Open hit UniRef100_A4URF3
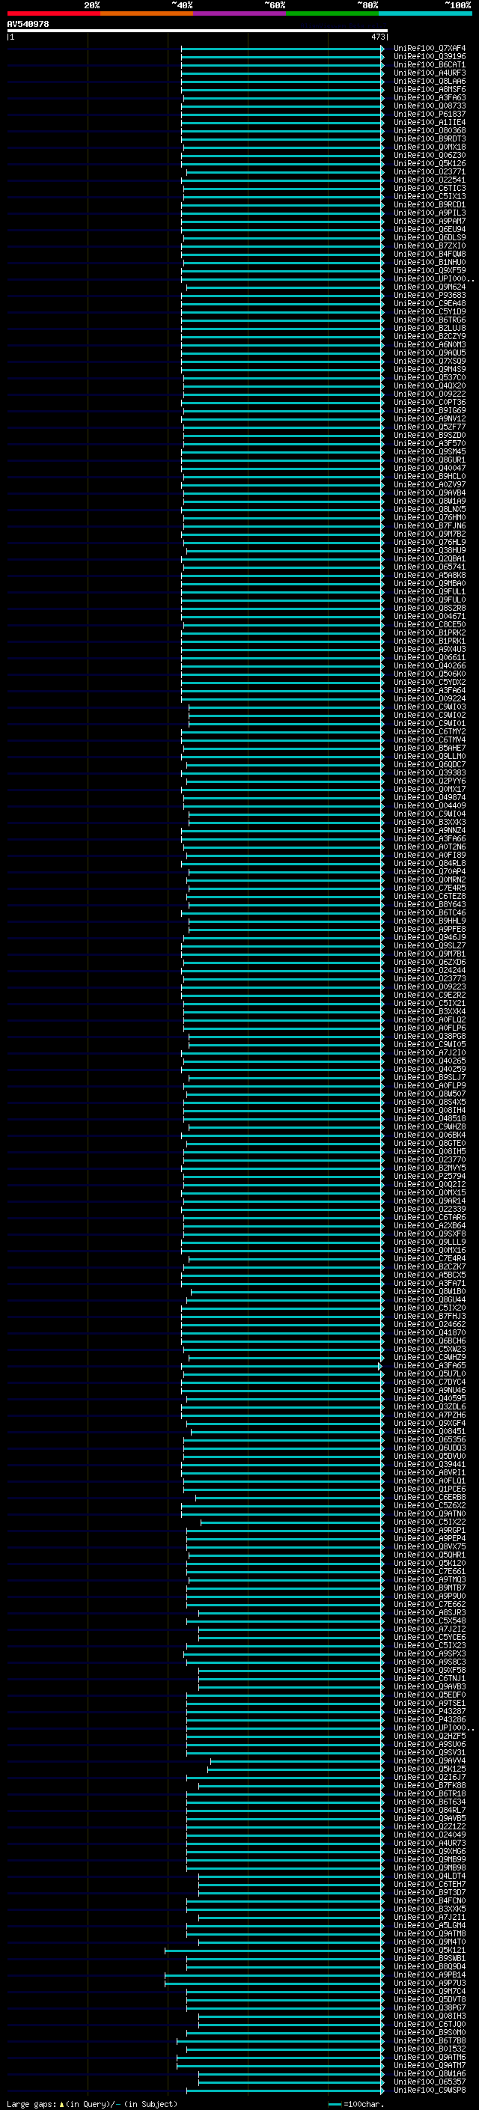 [x=430, y=73]
